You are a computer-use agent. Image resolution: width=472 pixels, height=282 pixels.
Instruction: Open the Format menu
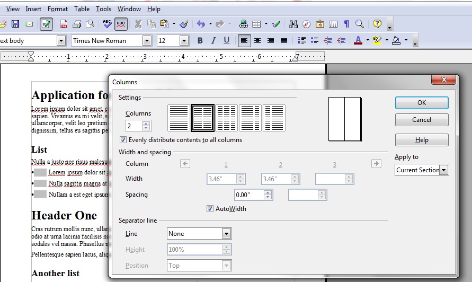[x=58, y=9]
